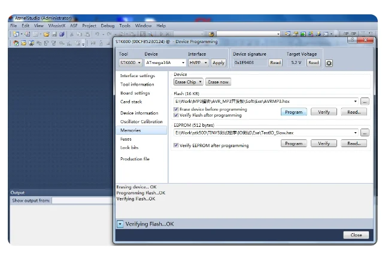Click the increase indent icon in the toolbar

(354, 33)
